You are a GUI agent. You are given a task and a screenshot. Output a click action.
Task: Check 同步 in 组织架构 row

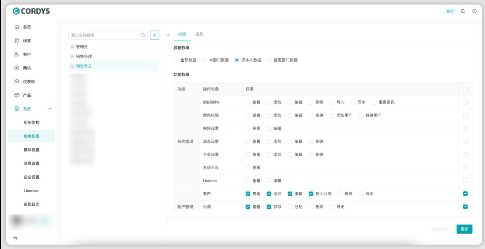(x=353, y=102)
